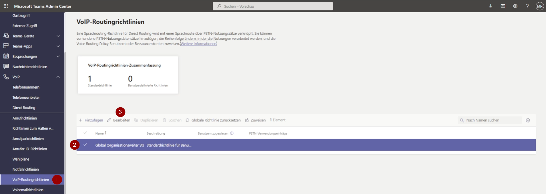
Task: Open Gastzugriff in the sidebar
Action: click(21, 16)
